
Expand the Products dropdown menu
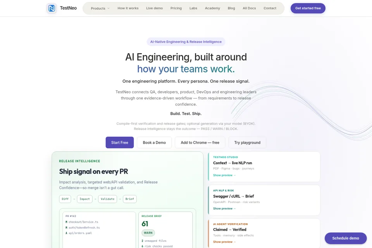pos(100,8)
